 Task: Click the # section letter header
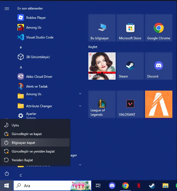[21, 47]
